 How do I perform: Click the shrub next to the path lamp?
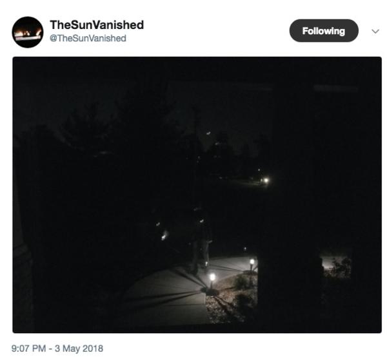click(241, 281)
